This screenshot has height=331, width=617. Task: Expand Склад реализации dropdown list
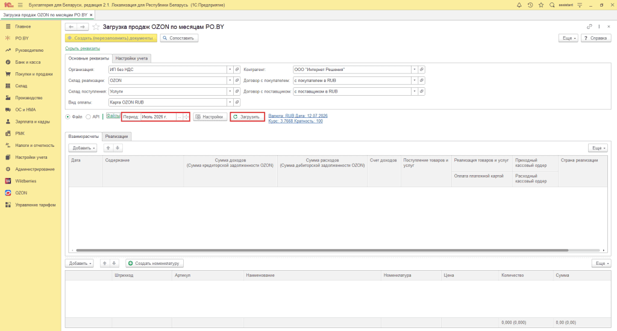point(230,81)
